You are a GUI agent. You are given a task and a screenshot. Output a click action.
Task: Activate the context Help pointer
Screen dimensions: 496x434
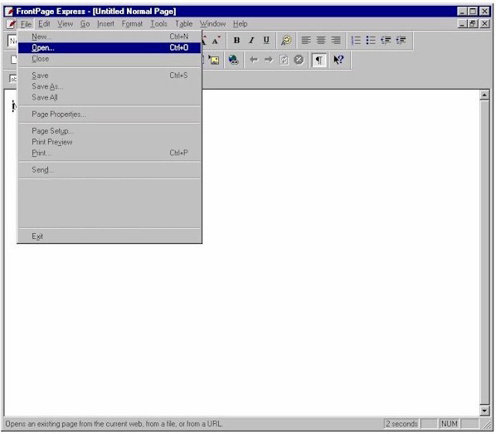(x=338, y=60)
